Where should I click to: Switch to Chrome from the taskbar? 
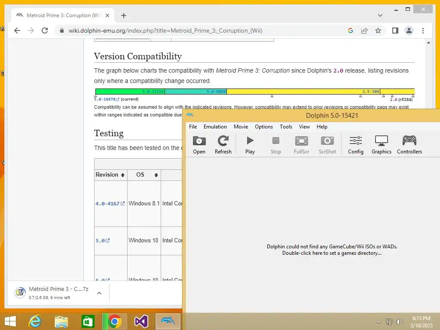tap(114, 321)
